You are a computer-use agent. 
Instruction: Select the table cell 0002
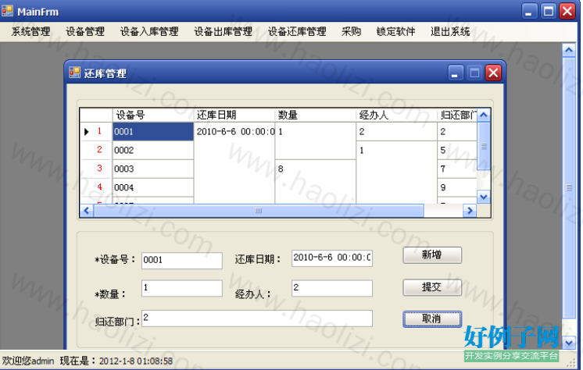coord(153,150)
